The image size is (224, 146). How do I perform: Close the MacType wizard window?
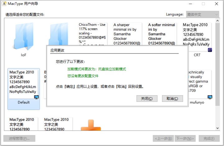point(217,4)
